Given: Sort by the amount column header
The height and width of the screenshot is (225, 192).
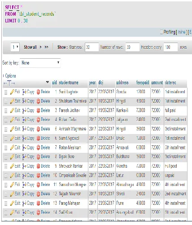Looking at the screenshot, I should pos(157,82).
